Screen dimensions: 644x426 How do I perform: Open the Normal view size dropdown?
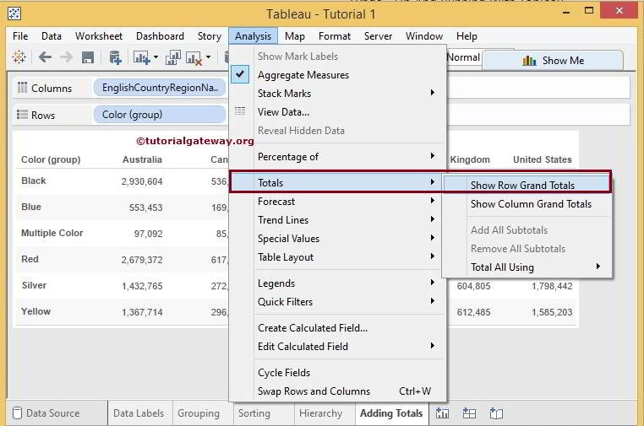(463, 57)
